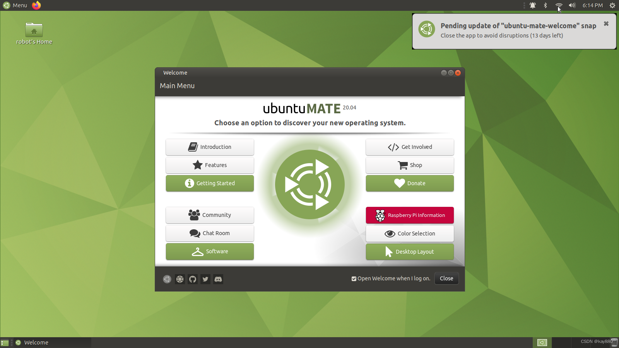Click the Snapcraft-style hexagon icon in footer
The image size is (619, 348).
180,279
